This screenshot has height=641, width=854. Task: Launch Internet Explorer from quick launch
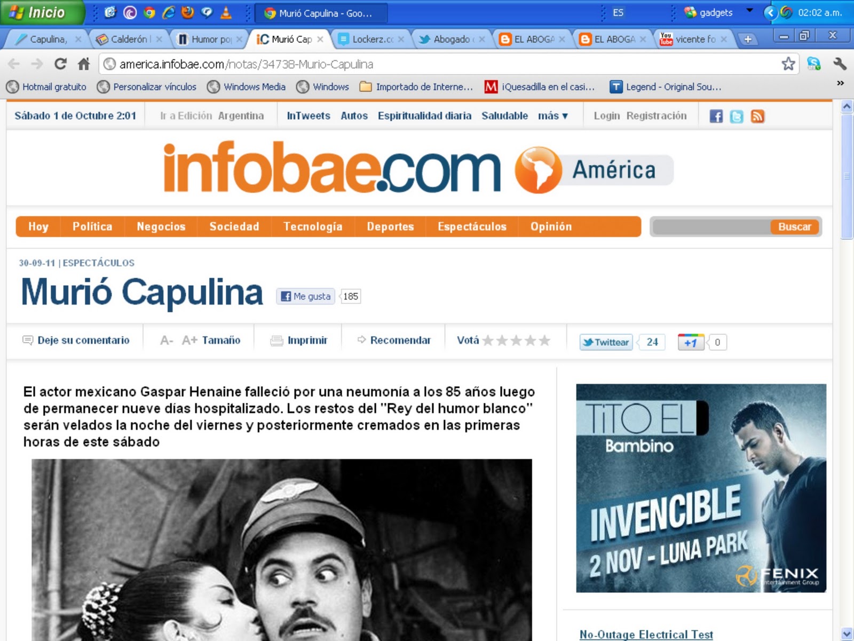coord(169,12)
